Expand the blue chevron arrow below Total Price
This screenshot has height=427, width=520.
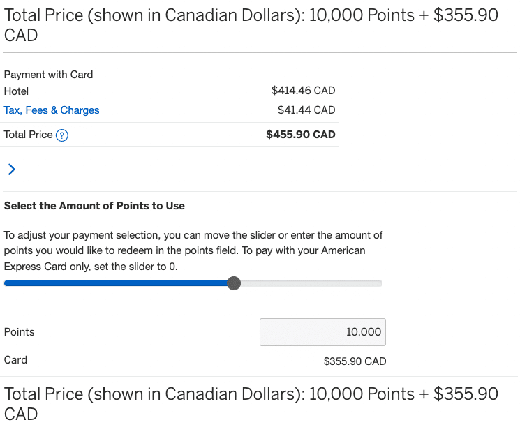11,169
